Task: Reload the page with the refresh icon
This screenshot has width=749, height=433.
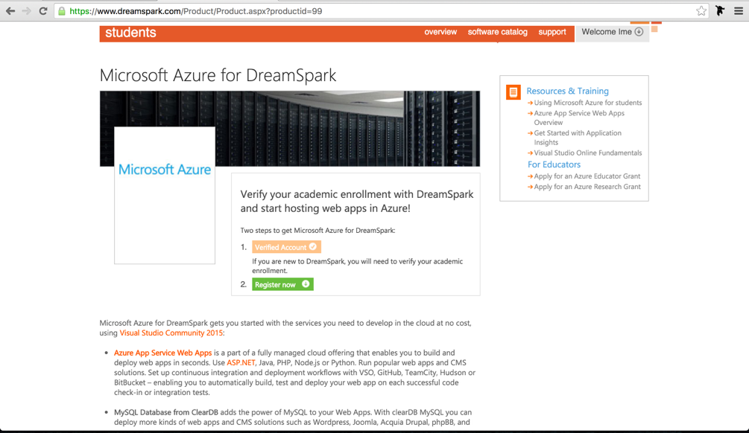Action: pos(43,11)
